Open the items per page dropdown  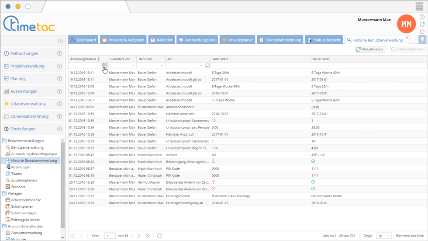pyautogui.click(x=384, y=236)
